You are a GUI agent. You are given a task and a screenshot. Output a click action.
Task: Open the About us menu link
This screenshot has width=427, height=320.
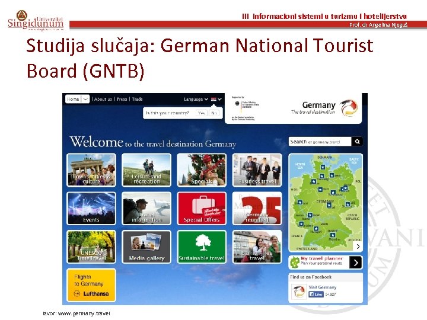pos(103,100)
